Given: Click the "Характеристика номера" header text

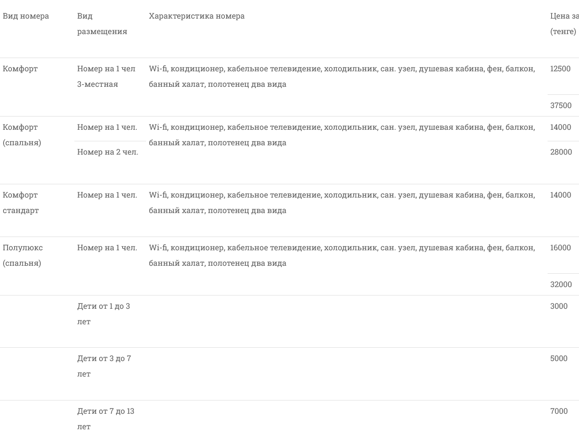Looking at the screenshot, I should [197, 16].
